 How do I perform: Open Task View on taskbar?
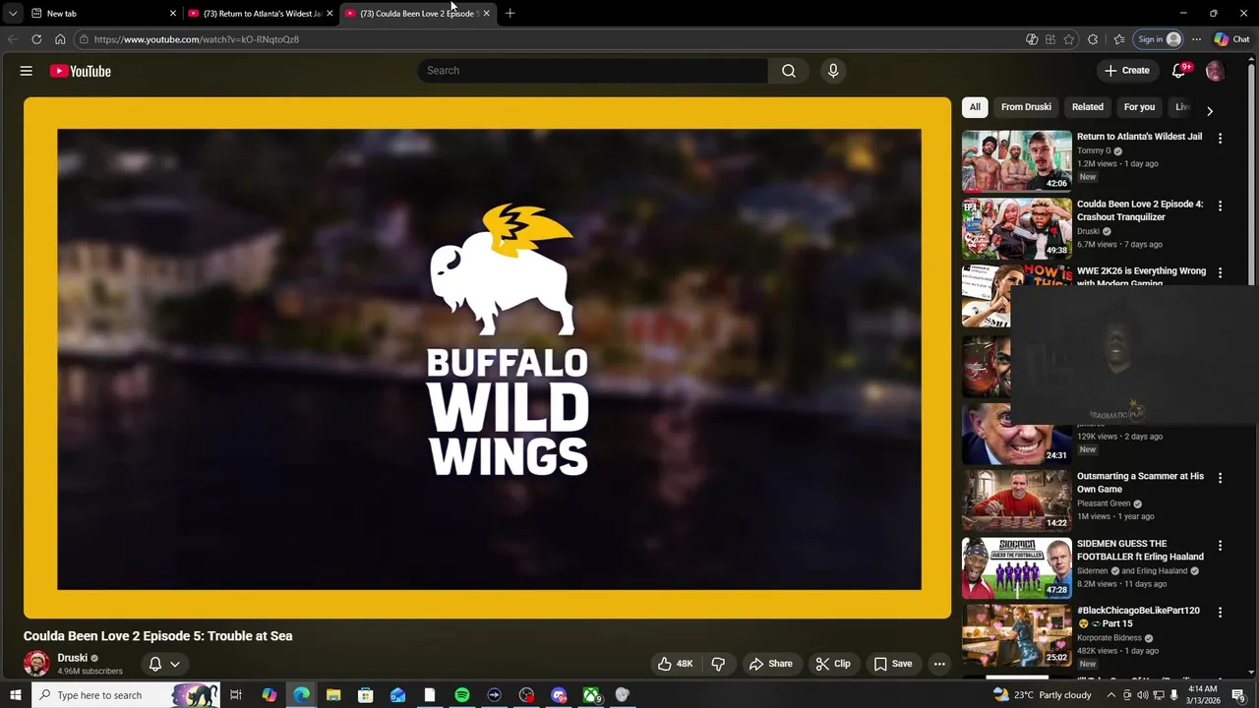click(x=236, y=695)
